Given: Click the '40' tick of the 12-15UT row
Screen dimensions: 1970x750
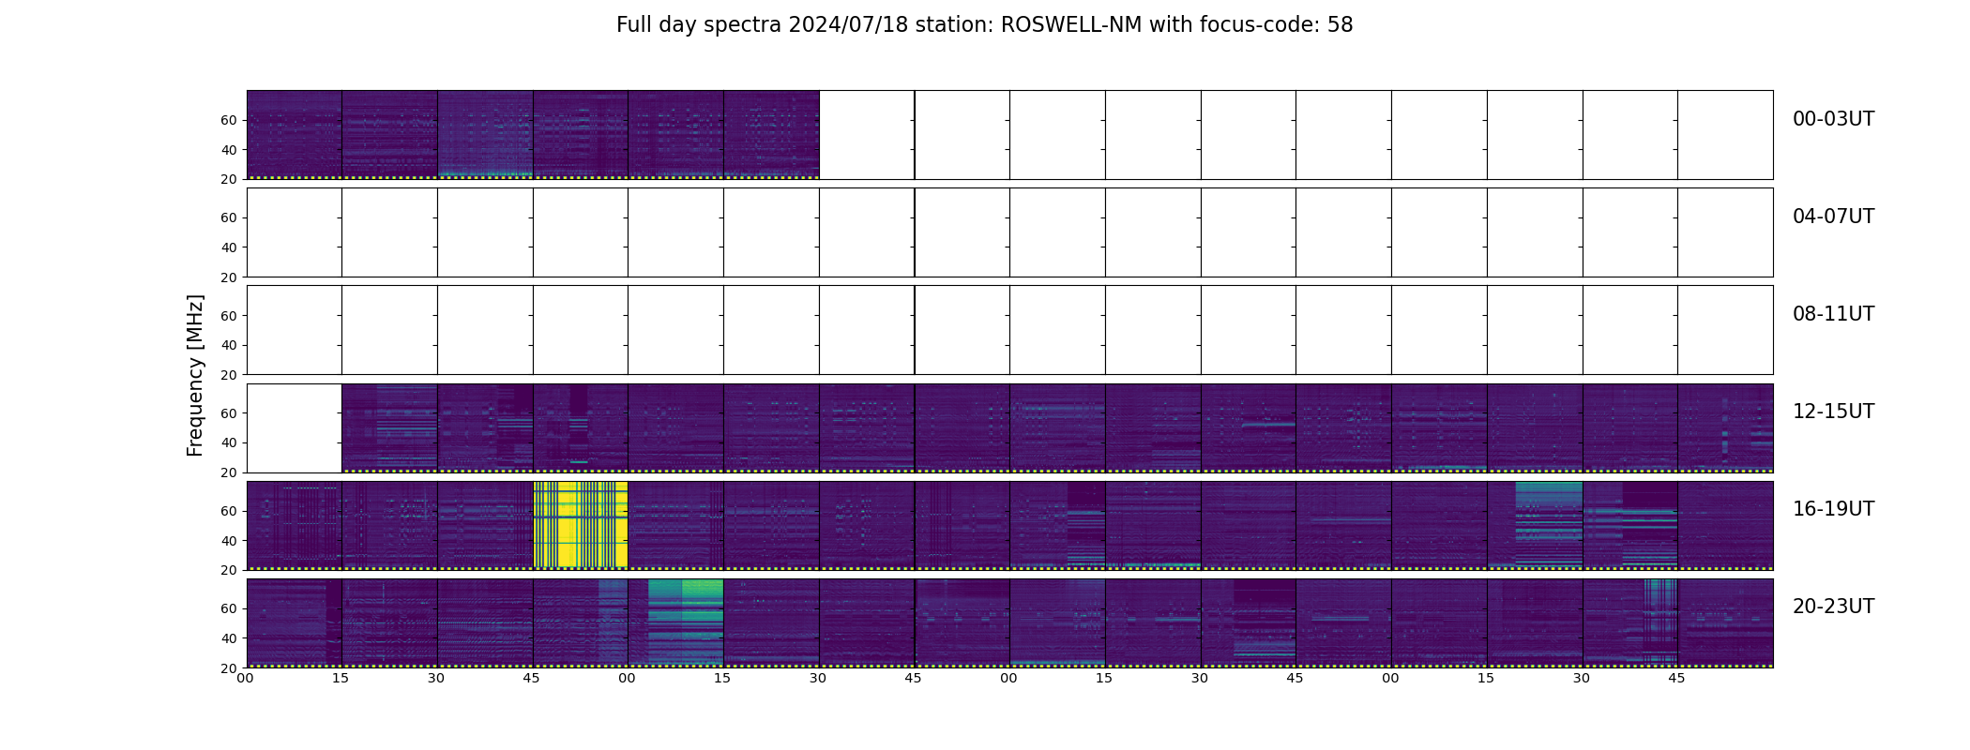Looking at the screenshot, I should point(229,442).
